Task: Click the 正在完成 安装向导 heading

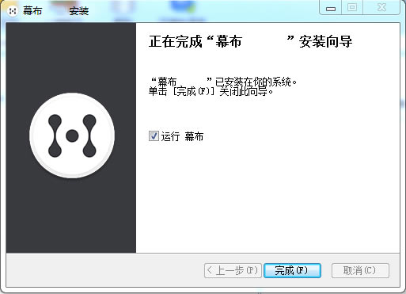Action: [250, 41]
